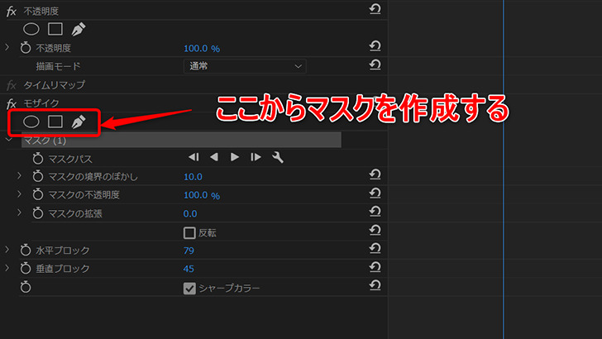Screen dimensions: 602x339
Task: Create ellipse mask under 不透明度 effect
Action: 31,29
